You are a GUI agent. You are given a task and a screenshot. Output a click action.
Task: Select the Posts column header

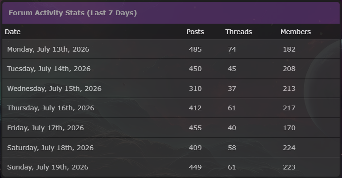point(195,32)
